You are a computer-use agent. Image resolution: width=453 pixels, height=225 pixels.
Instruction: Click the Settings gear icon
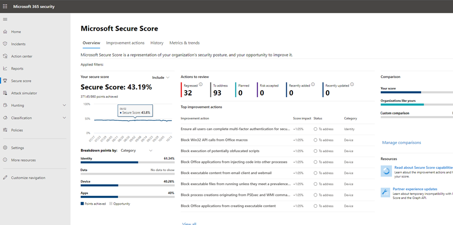[x=5, y=148]
